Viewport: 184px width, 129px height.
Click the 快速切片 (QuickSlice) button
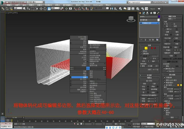click(167, 44)
